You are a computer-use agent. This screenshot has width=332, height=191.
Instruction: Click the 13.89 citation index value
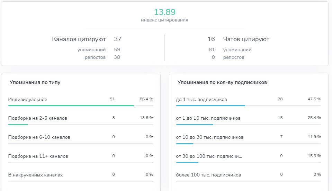click(164, 12)
